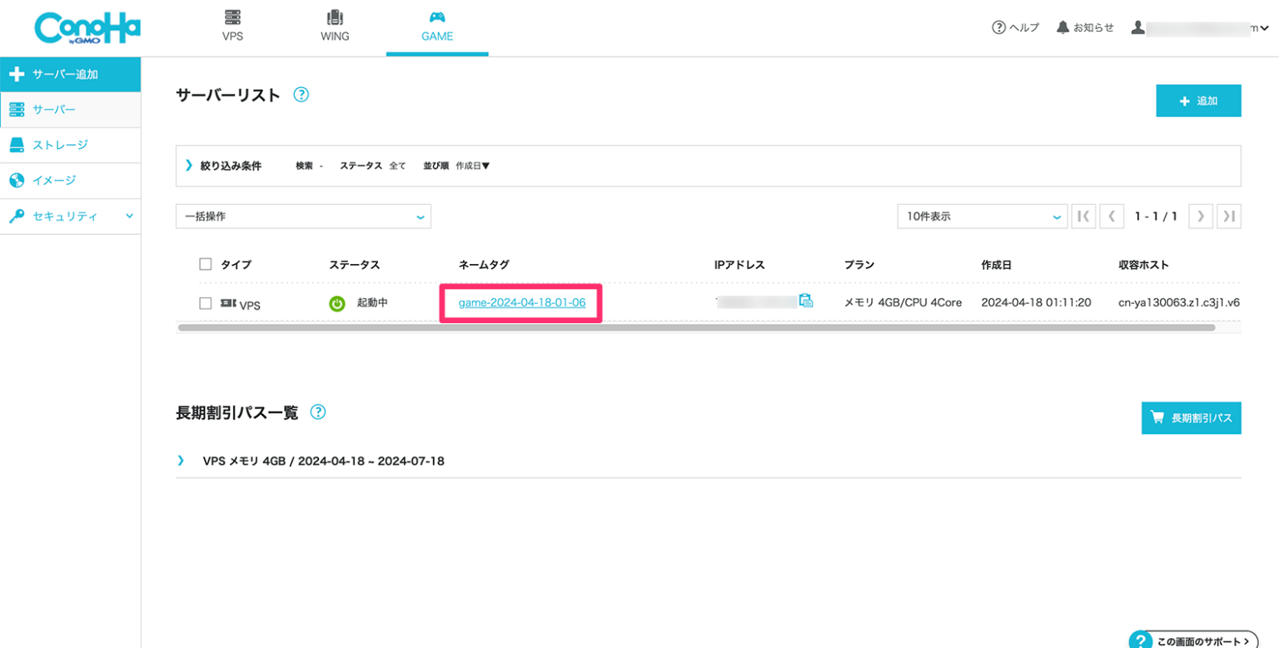
Task: Click the help icon beside サーバーリスト
Action: pyautogui.click(x=301, y=95)
